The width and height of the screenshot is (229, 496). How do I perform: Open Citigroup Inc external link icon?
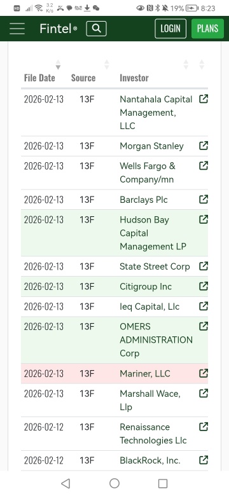[x=204, y=286]
